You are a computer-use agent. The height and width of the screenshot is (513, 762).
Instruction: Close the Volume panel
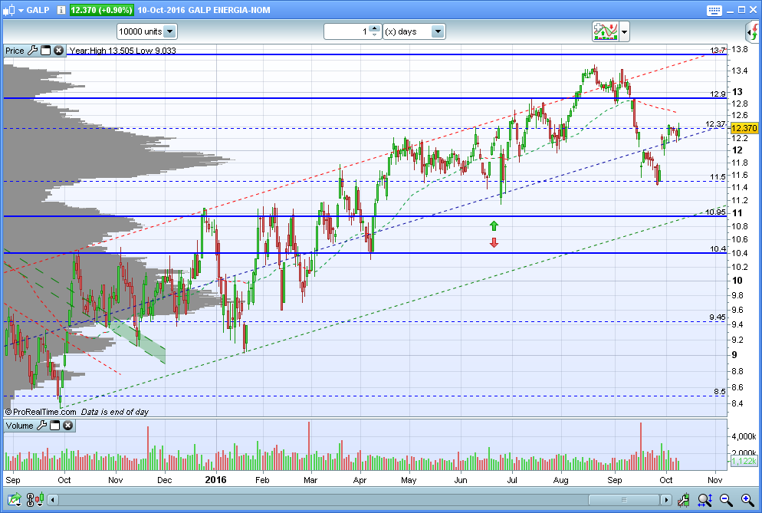68,426
